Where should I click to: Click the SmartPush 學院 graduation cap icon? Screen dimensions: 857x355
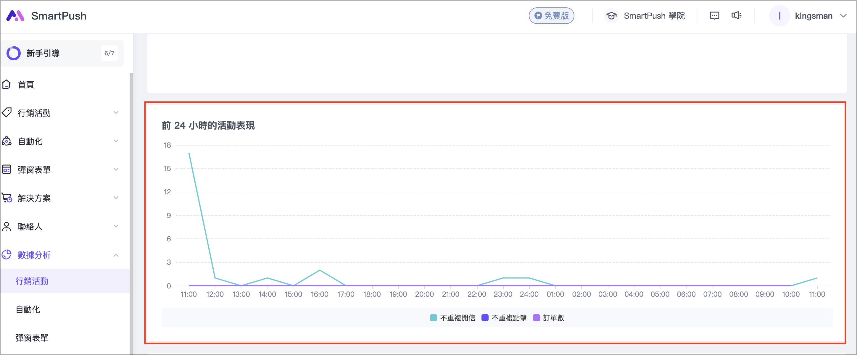point(611,16)
